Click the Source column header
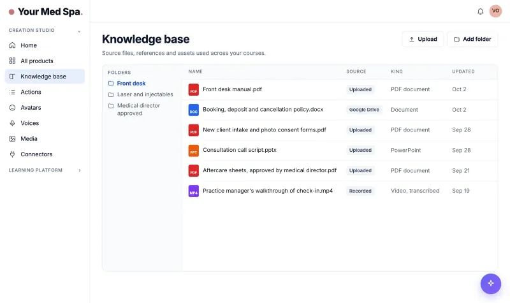Viewport: 510px width, 303px height. 356,71
